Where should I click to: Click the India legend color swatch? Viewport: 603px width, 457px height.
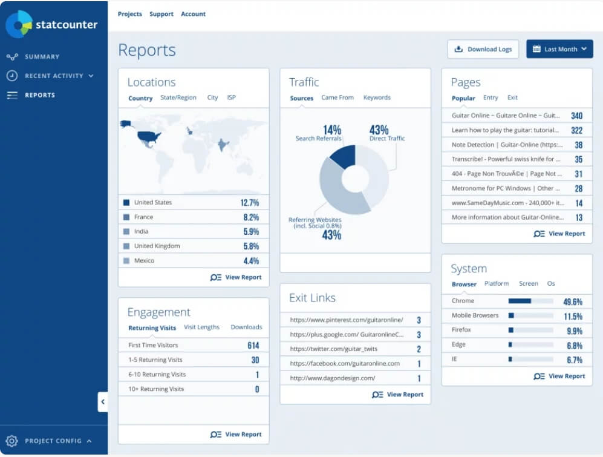pos(126,231)
